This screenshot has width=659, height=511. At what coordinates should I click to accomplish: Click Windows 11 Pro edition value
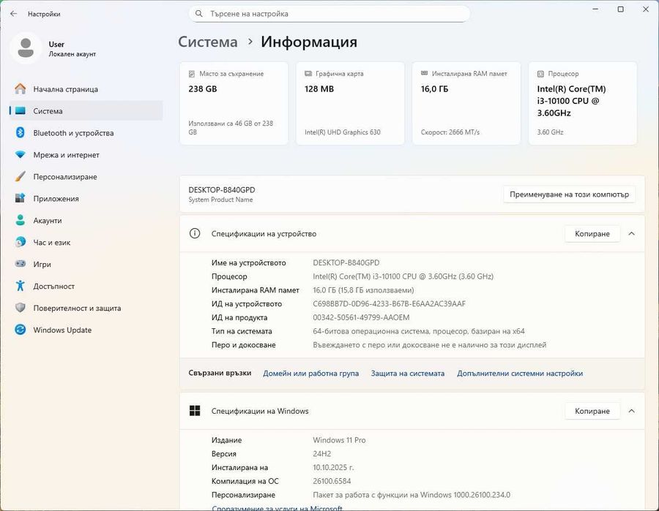click(339, 440)
